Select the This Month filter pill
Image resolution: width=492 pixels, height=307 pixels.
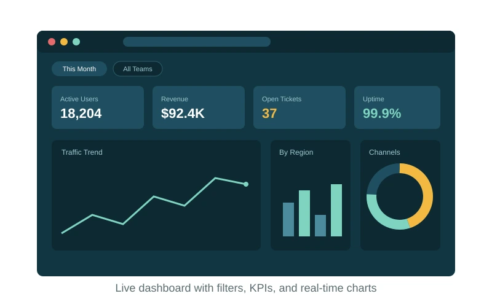(x=79, y=69)
